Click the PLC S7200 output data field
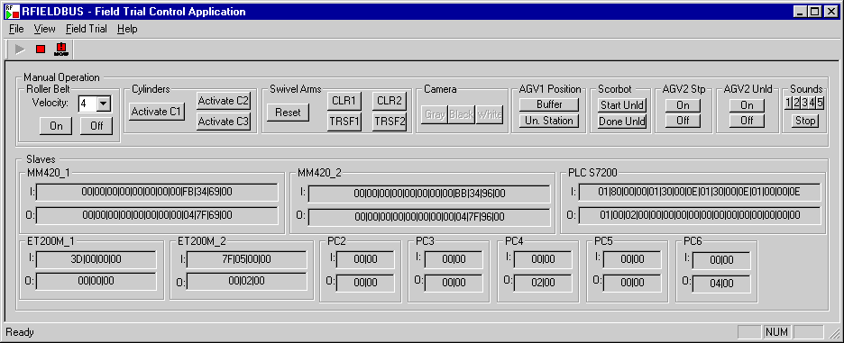Screen dimensions: 844x343 click(700, 215)
